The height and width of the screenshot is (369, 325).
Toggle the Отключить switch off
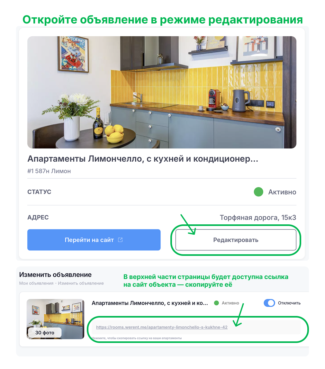coord(269,303)
